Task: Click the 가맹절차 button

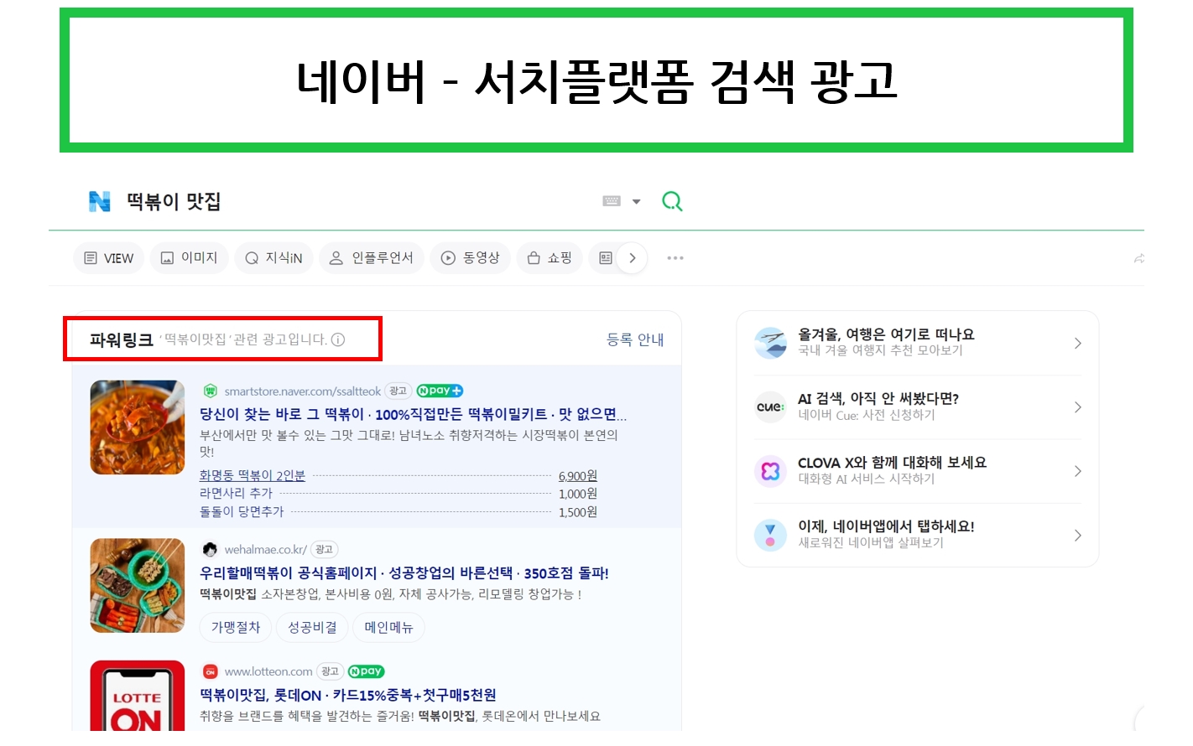Action: 236,627
